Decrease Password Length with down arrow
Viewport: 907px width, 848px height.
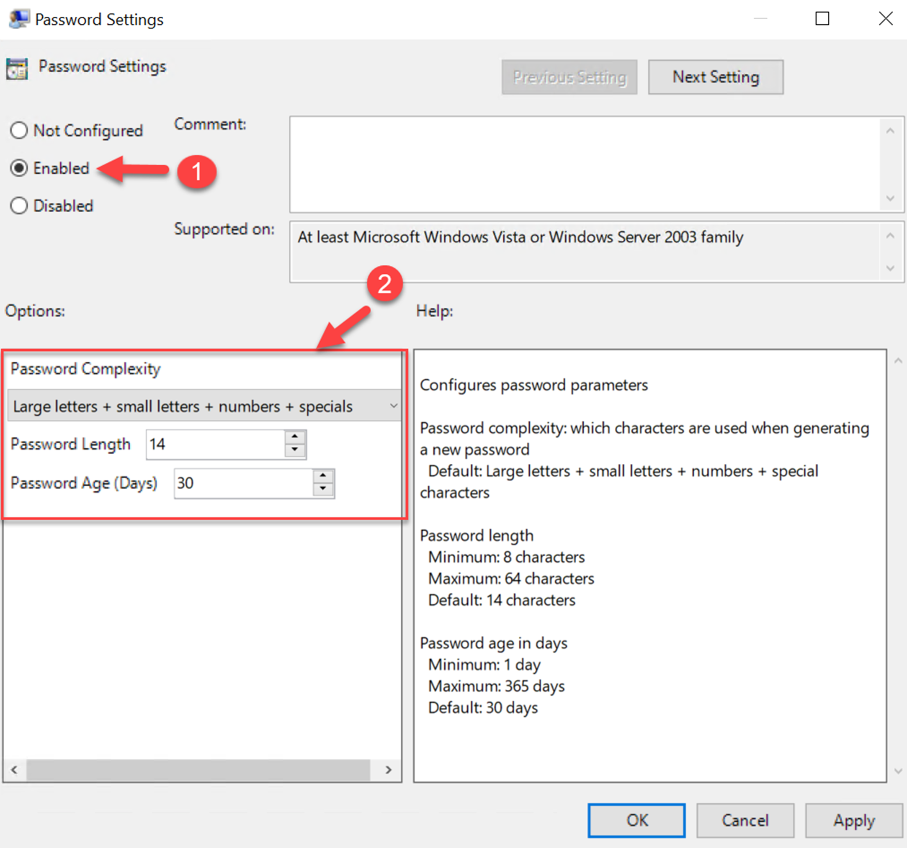[295, 450]
